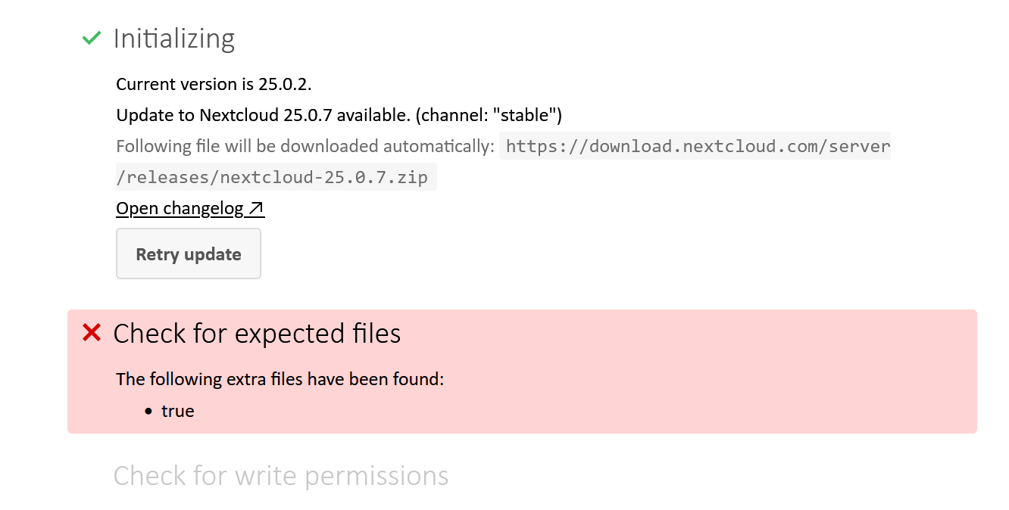Screen dimensions: 1009x510
Task: Click the green checkmark beside Initializing
Action: 92,38
